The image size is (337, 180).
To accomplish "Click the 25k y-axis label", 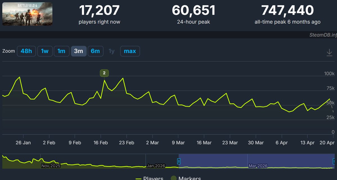I will coord(330,118).
